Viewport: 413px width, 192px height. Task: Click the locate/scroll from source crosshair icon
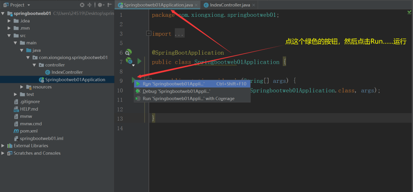[x=82, y=5]
